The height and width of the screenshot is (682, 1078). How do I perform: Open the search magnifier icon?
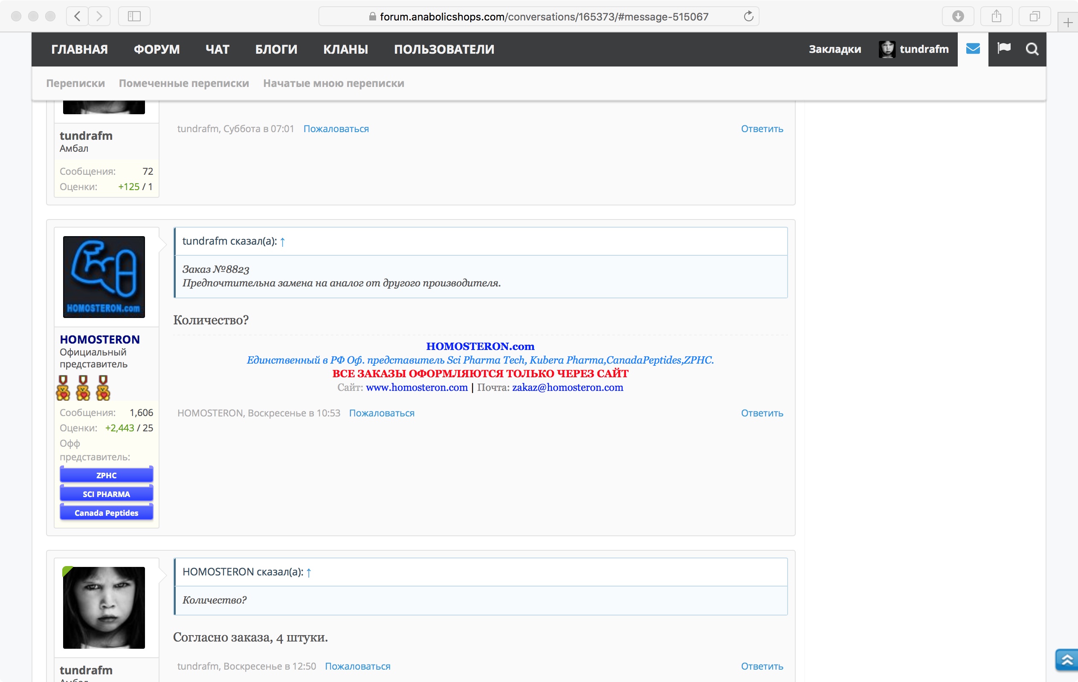tap(1032, 49)
